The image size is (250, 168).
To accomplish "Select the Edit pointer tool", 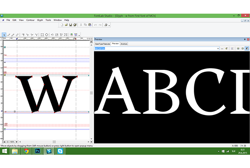I will [x=4, y=35].
